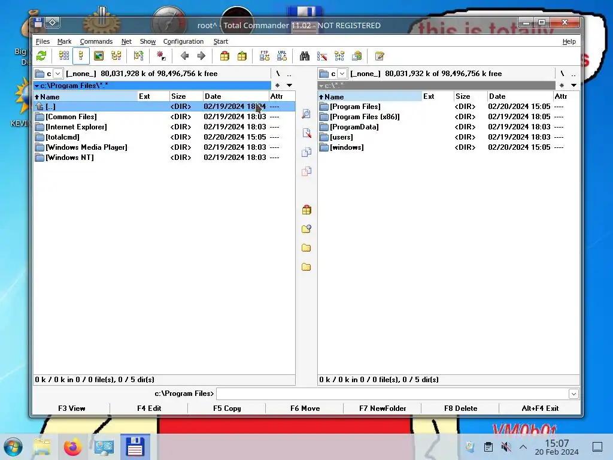Image resolution: width=613 pixels, height=460 pixels.
Task: Click the F8 Delete button
Action: [460, 408]
